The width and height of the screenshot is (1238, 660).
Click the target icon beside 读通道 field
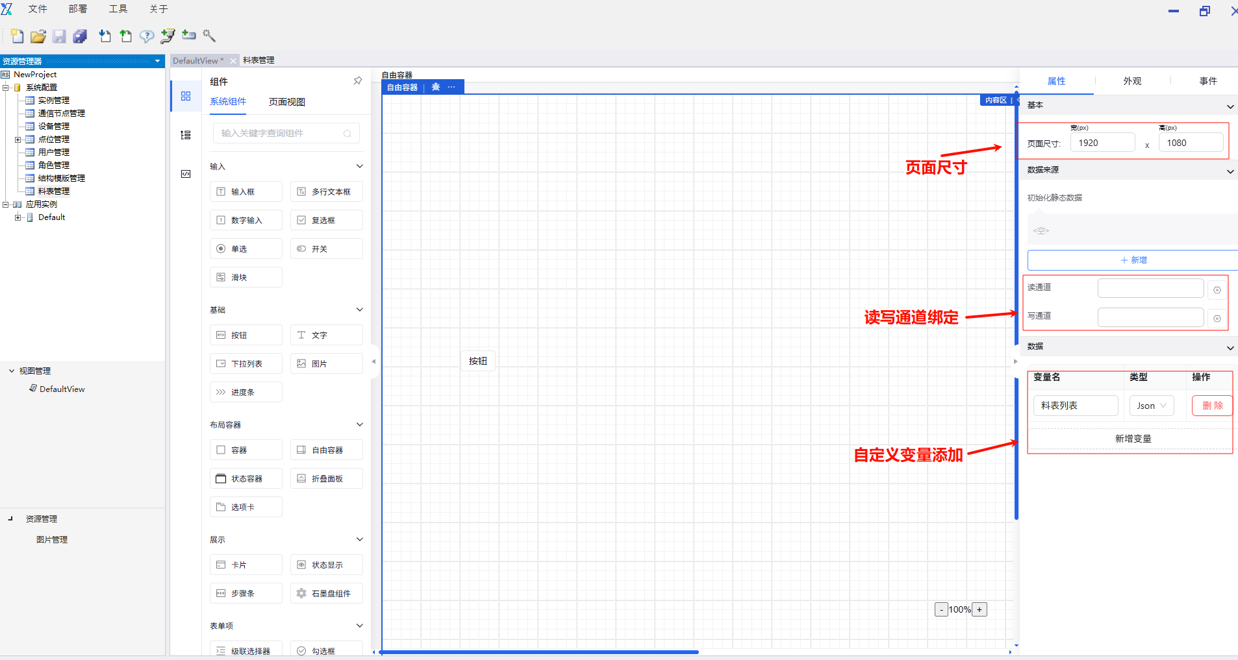click(x=1217, y=290)
